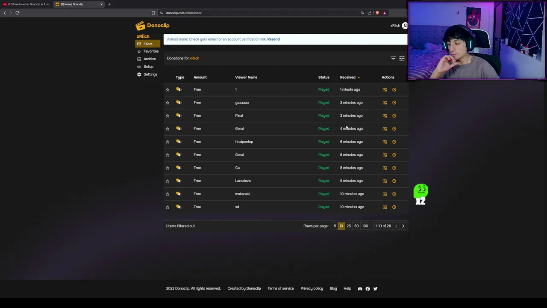Viewport: 547px width, 308px height.
Task: Open table column settings icon
Action: [402, 58]
